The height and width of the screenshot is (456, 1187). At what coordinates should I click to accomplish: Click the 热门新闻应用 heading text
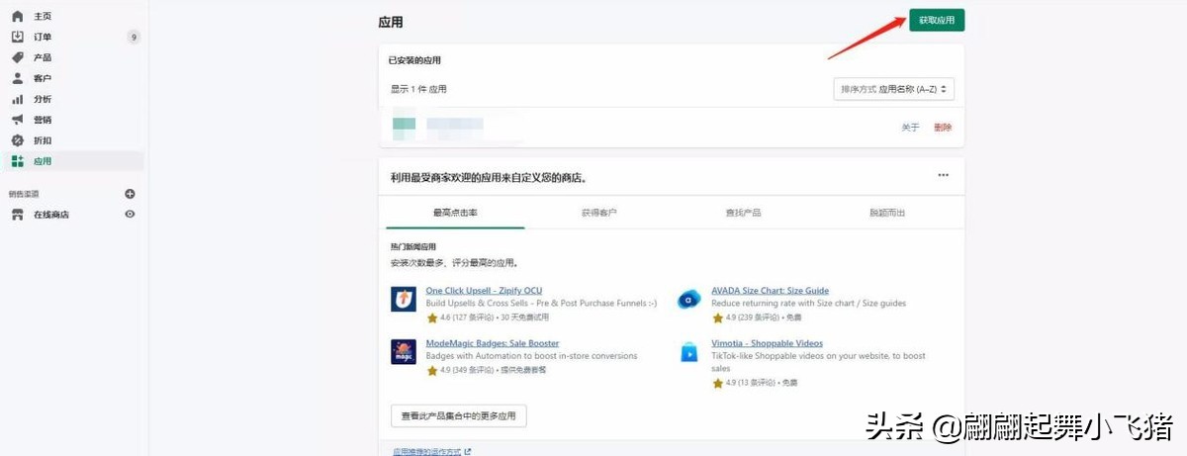point(412,246)
